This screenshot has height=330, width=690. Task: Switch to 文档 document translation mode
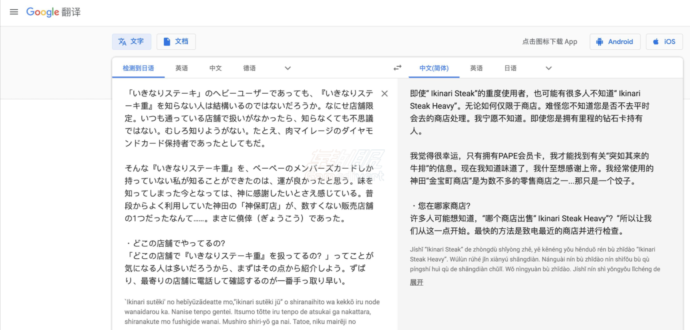tap(176, 42)
